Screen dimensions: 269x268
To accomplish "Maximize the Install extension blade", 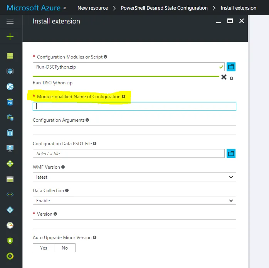I will click(x=230, y=21).
